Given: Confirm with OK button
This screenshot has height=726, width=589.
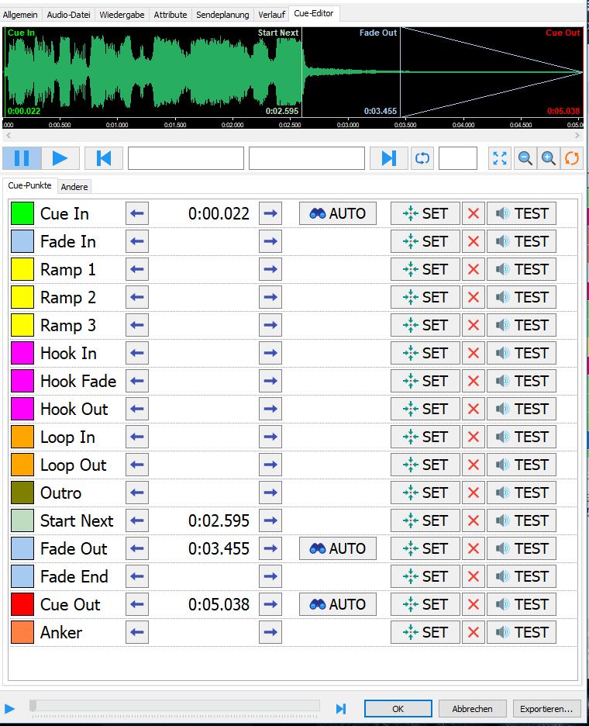Looking at the screenshot, I should click(x=398, y=709).
